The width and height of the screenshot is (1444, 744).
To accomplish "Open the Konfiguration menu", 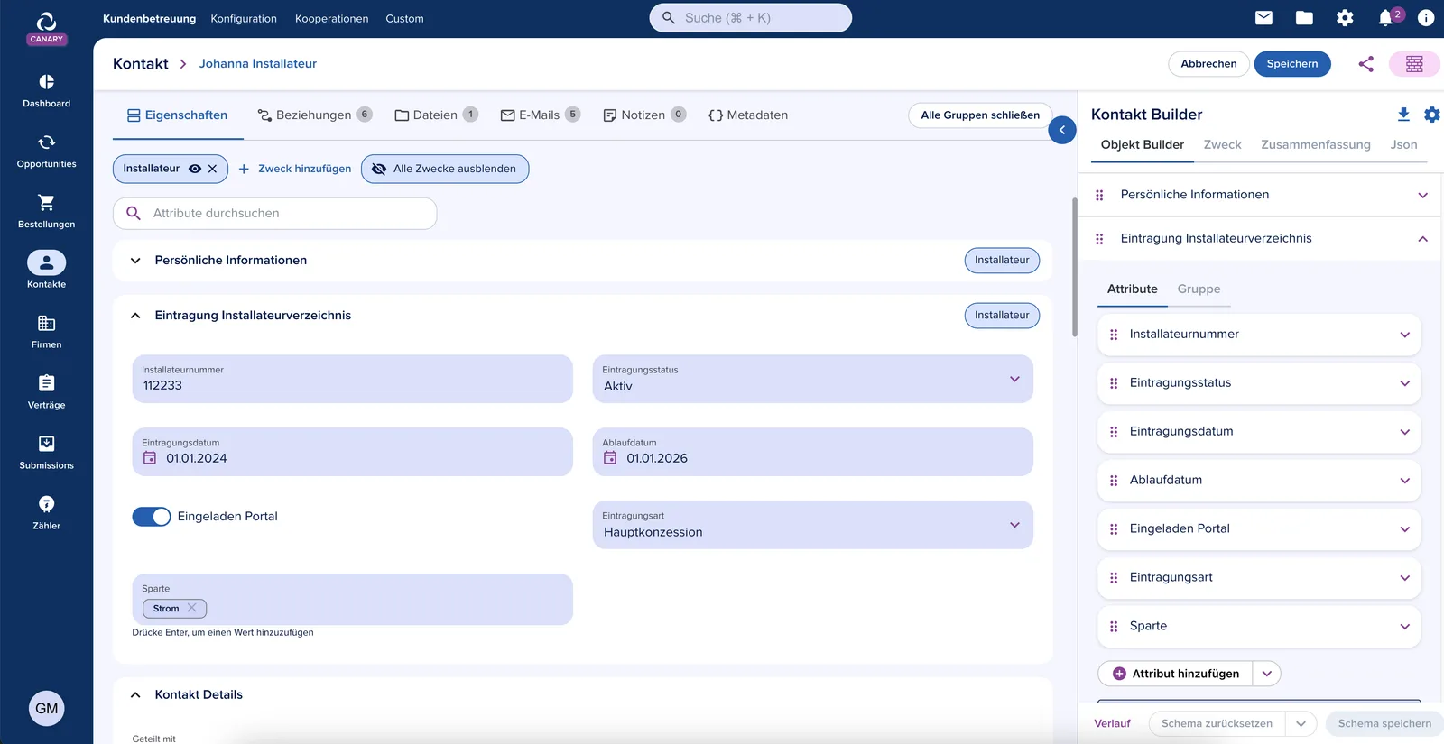I will tap(244, 18).
